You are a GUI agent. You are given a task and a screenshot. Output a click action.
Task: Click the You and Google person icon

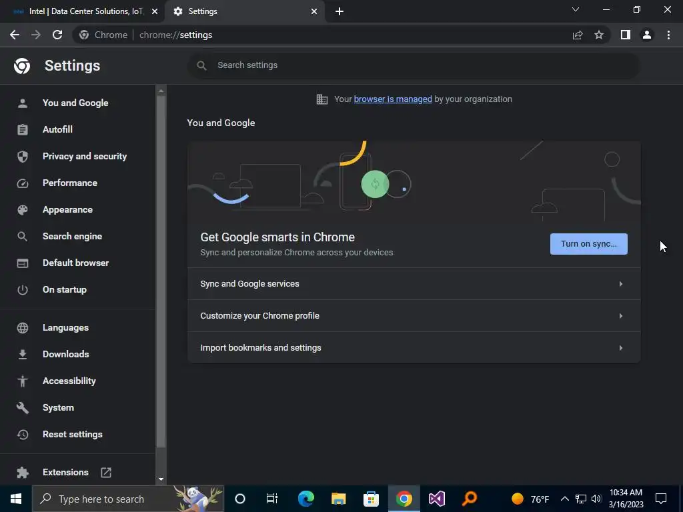[22, 103]
